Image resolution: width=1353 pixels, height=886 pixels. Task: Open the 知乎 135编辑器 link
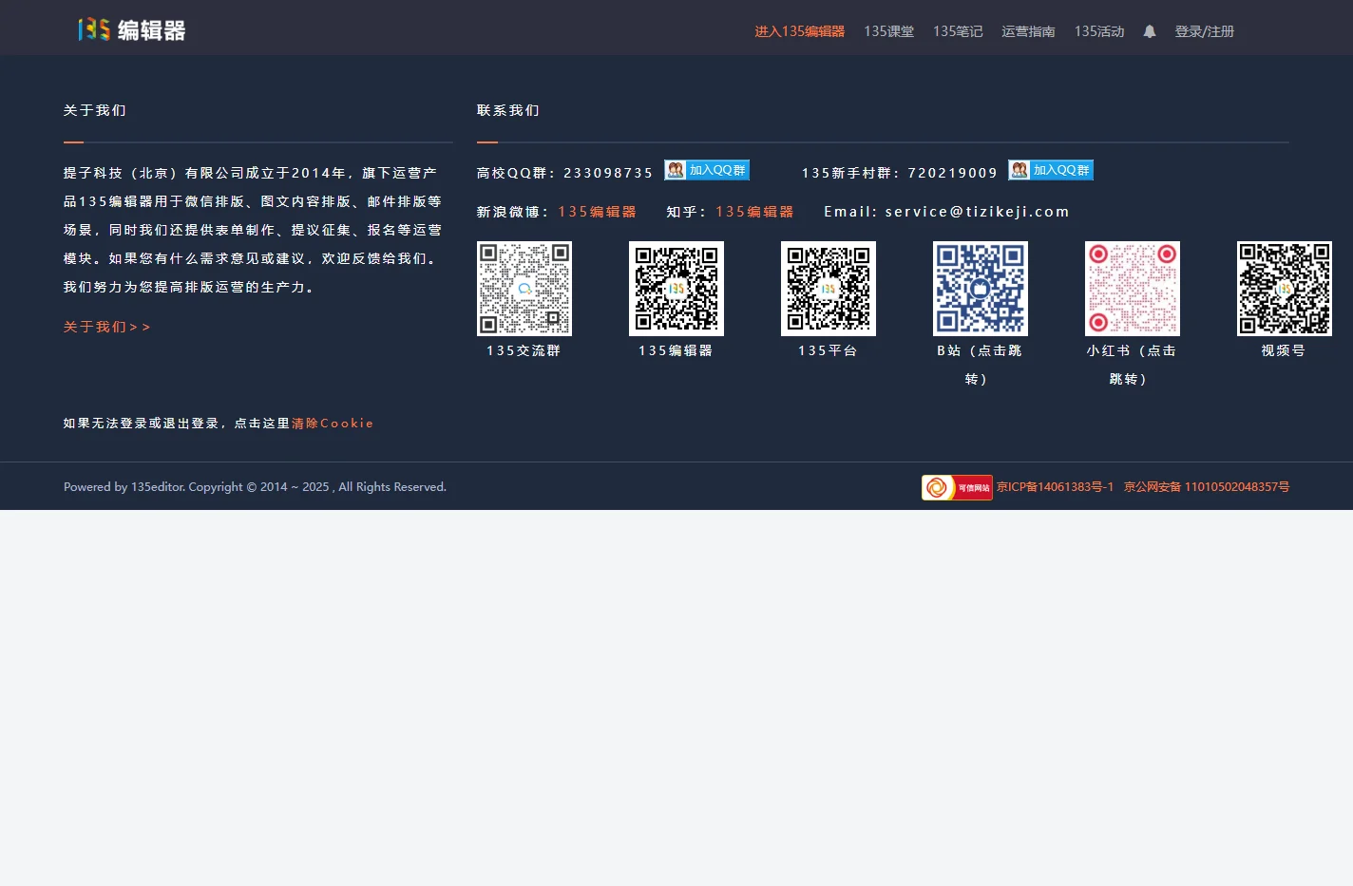pyautogui.click(x=755, y=212)
